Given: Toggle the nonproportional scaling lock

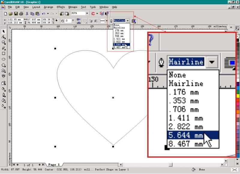Looking at the screenshot, I should click(56, 21).
